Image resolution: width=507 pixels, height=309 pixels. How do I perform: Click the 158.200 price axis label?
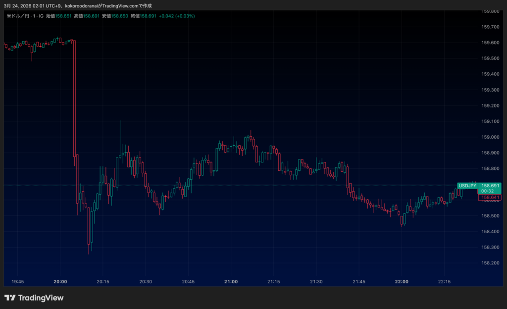click(490, 263)
